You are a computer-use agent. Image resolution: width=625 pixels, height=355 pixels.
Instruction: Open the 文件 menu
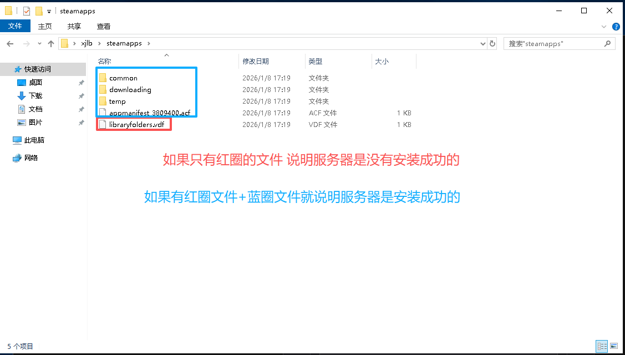coord(15,26)
